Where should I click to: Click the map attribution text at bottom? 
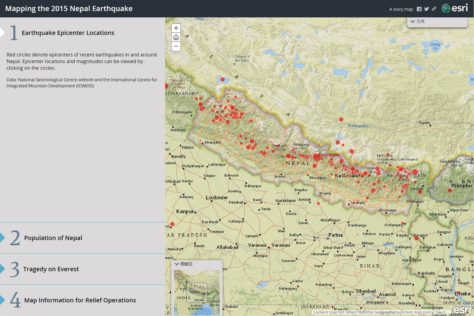[381, 312]
